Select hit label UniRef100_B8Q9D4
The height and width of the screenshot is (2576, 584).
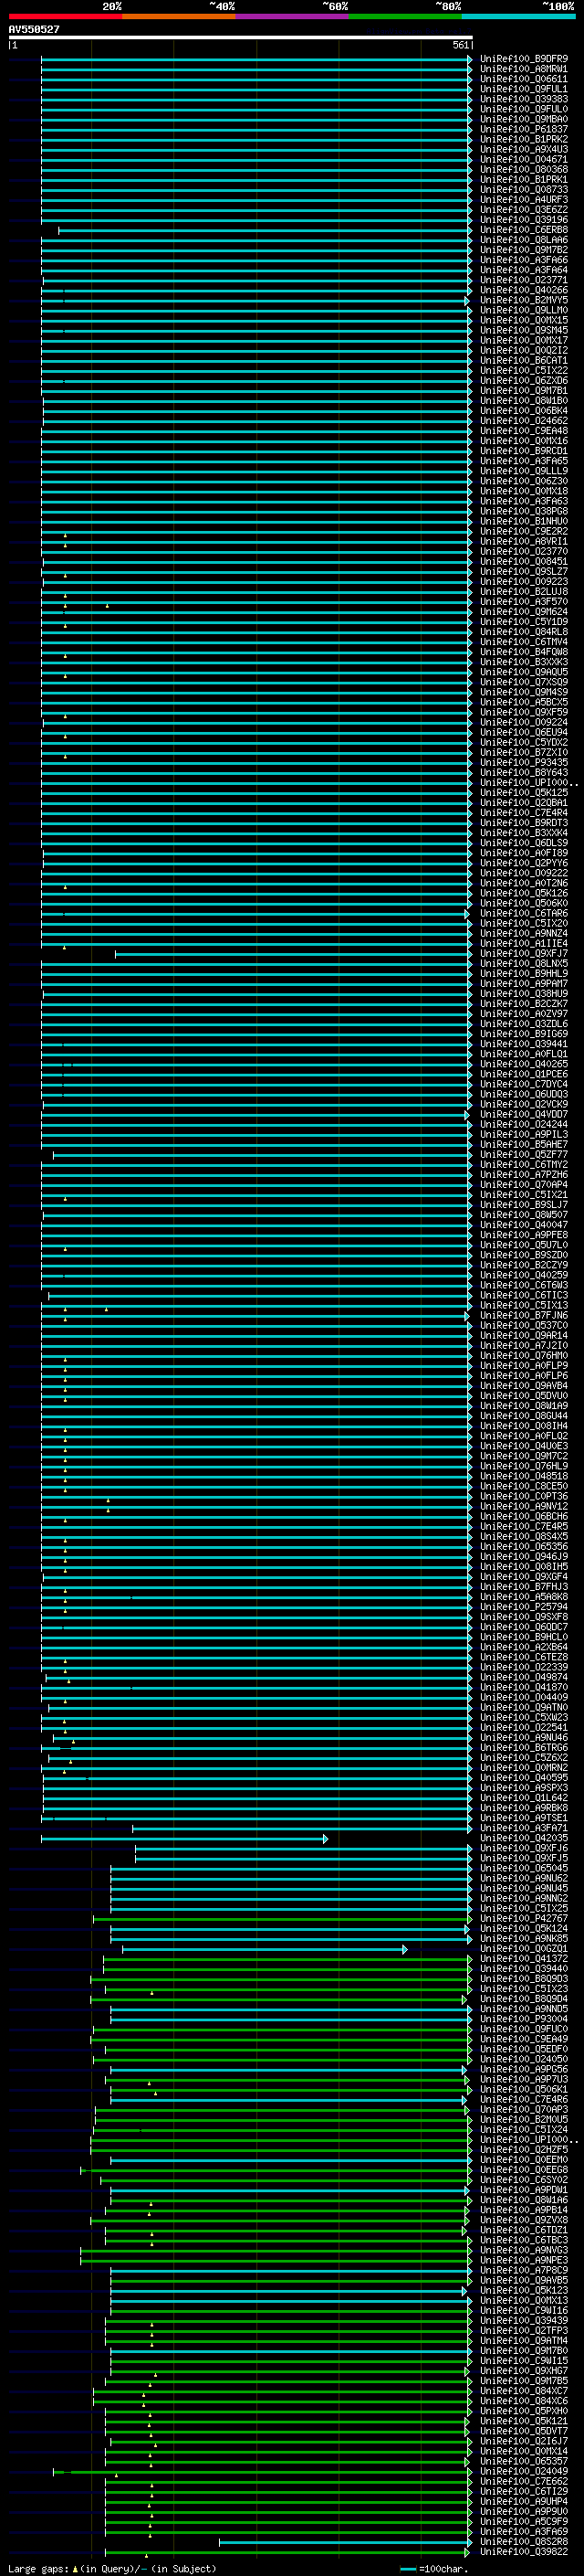pyautogui.click(x=523, y=1999)
